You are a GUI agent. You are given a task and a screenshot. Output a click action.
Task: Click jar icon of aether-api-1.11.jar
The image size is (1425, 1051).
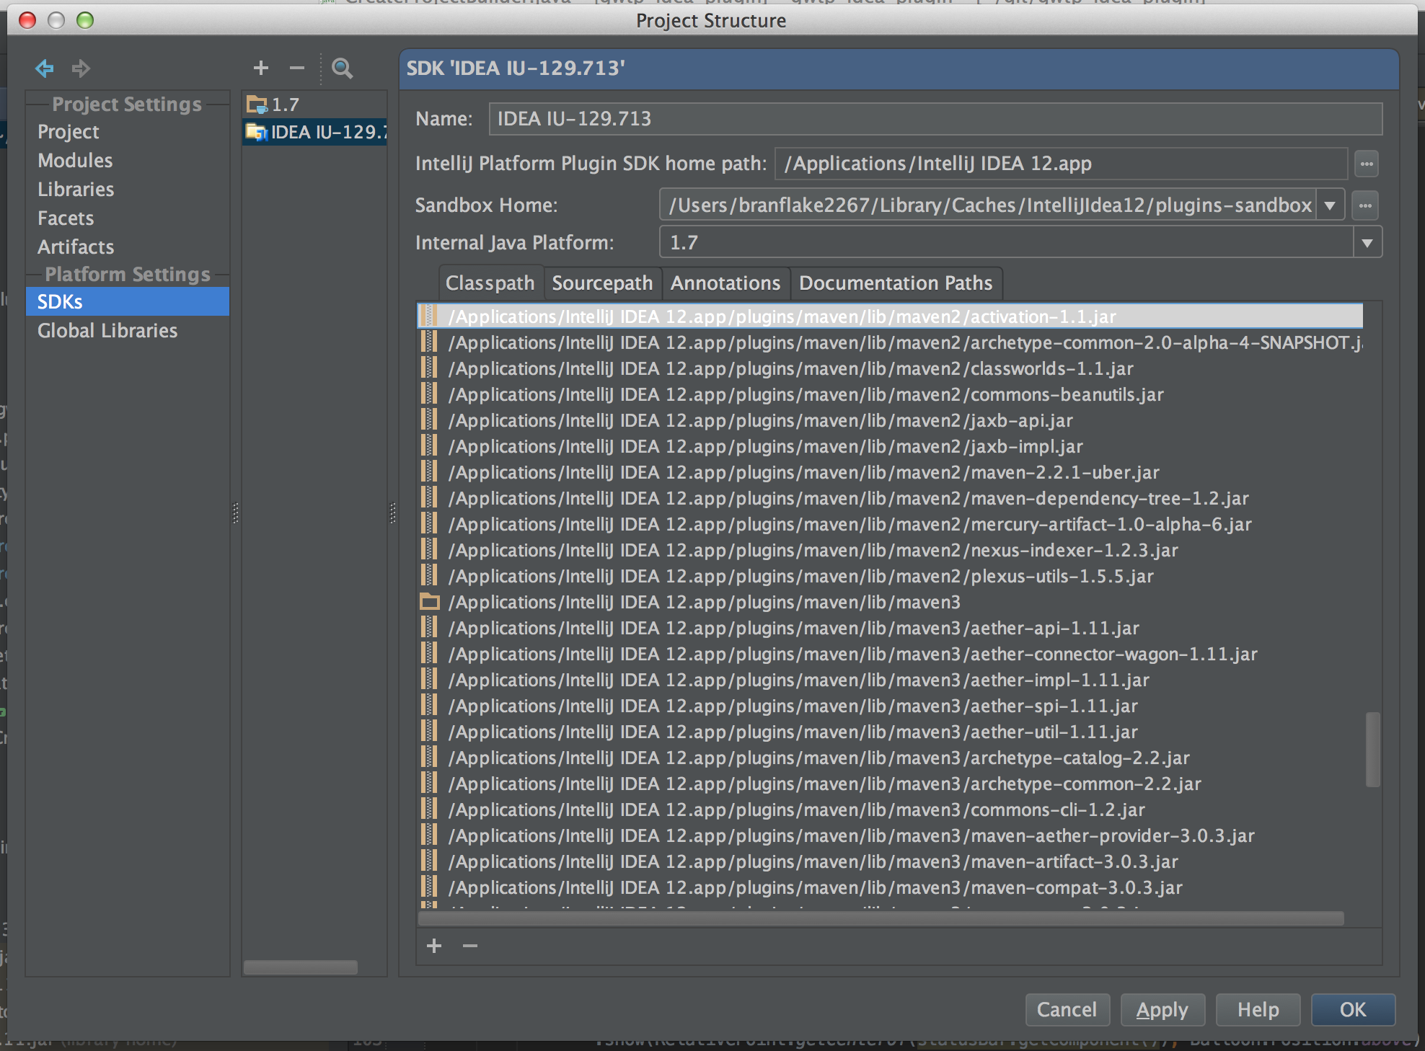click(x=430, y=628)
